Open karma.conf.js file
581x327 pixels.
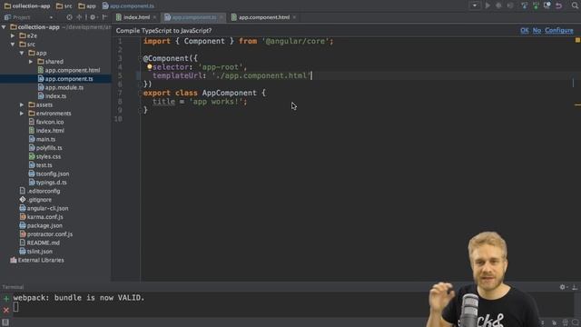coord(44,217)
